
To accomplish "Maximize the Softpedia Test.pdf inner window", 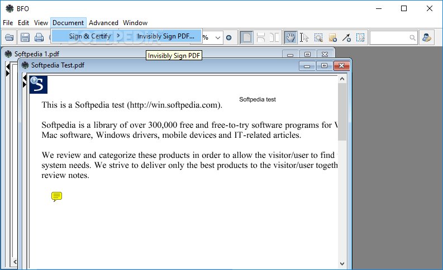I will click(x=325, y=66).
